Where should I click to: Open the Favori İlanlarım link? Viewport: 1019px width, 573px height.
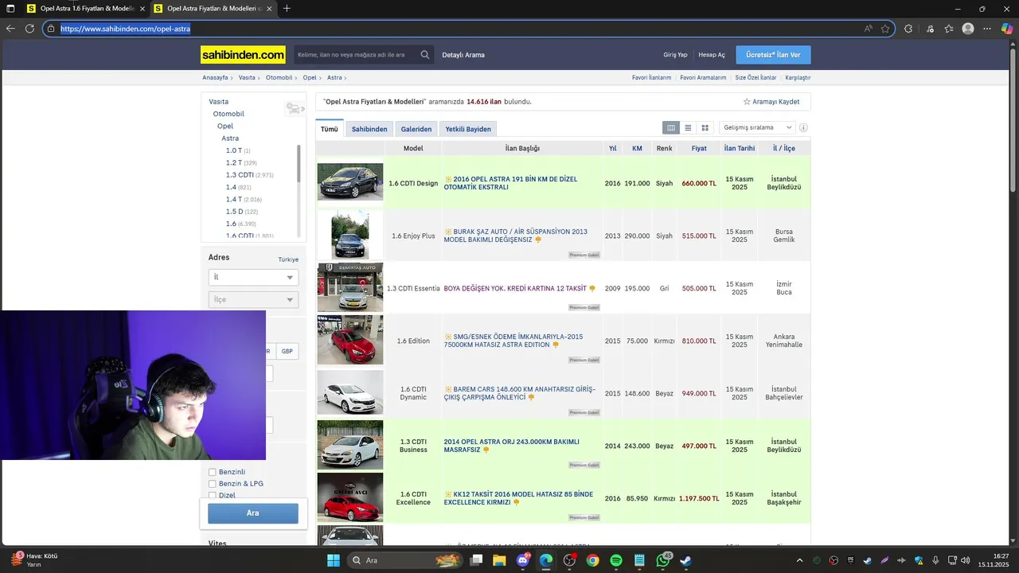pos(651,78)
